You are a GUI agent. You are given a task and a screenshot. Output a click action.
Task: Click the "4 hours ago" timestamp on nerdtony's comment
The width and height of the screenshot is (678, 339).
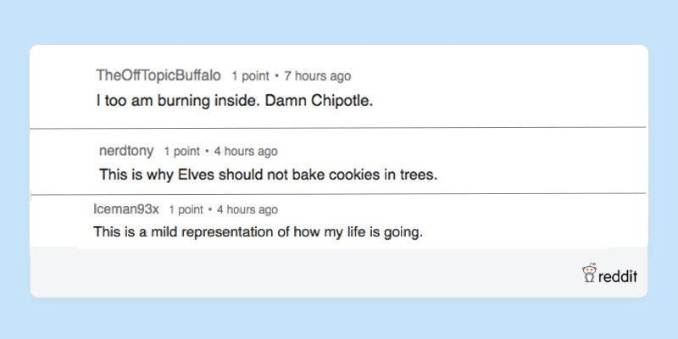coord(246,152)
